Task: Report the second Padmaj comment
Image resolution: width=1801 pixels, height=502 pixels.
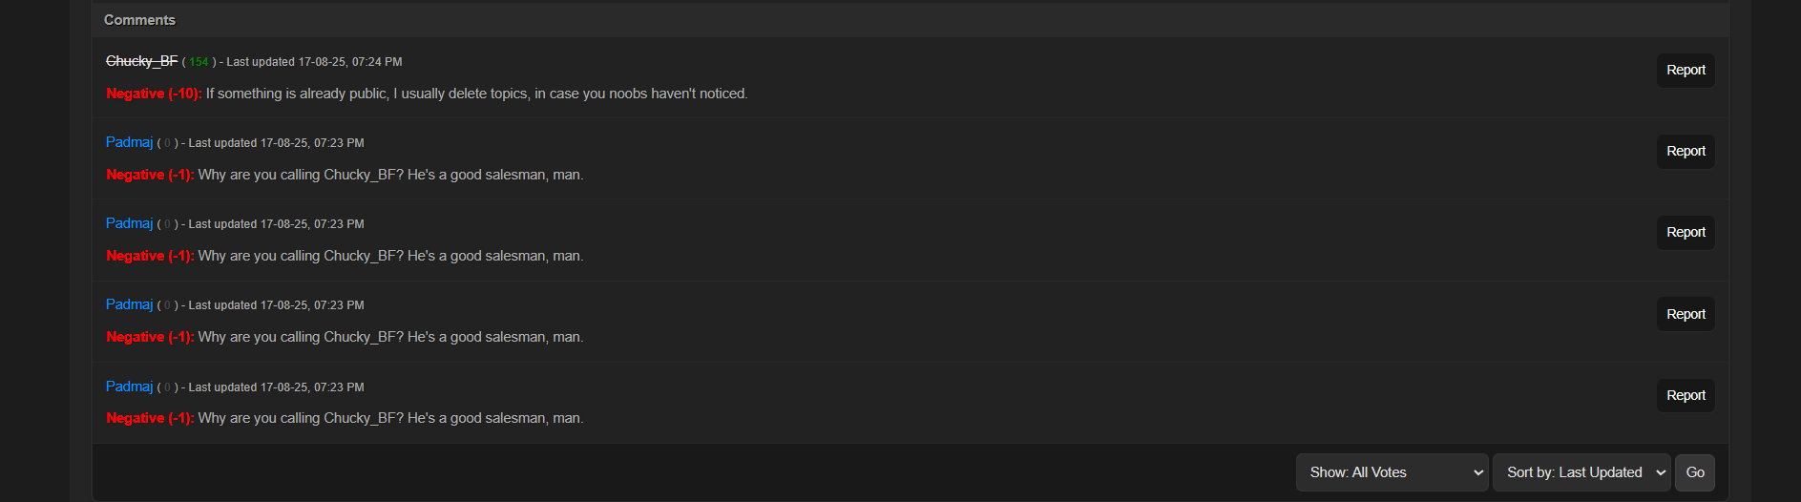Action: pyautogui.click(x=1686, y=233)
